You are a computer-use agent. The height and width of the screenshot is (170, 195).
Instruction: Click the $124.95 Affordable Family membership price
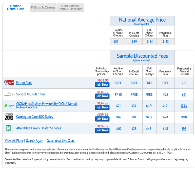103,126
